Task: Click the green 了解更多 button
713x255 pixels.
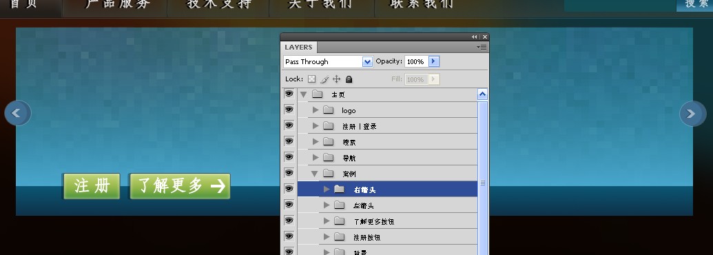Action: pos(180,186)
